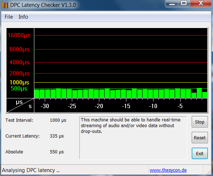The width and height of the screenshot is (213, 176).
Task: Click the Reset button
Action: point(200,138)
